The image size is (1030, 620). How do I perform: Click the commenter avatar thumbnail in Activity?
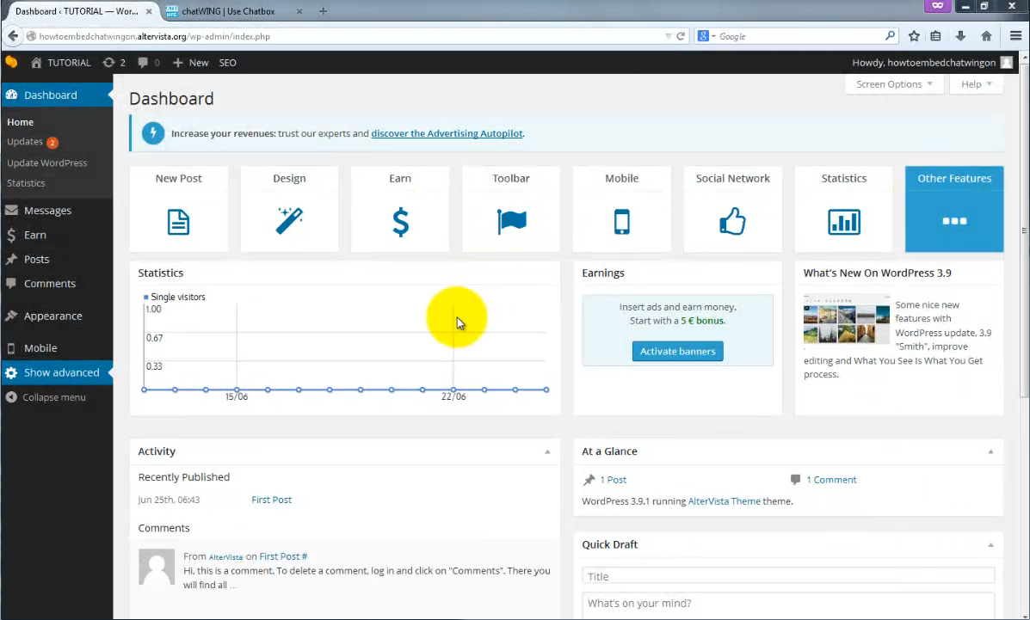pyautogui.click(x=157, y=567)
